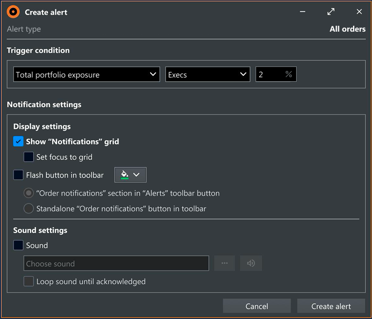Uncheck Show "Notifications" grid checkbox

pyautogui.click(x=18, y=141)
